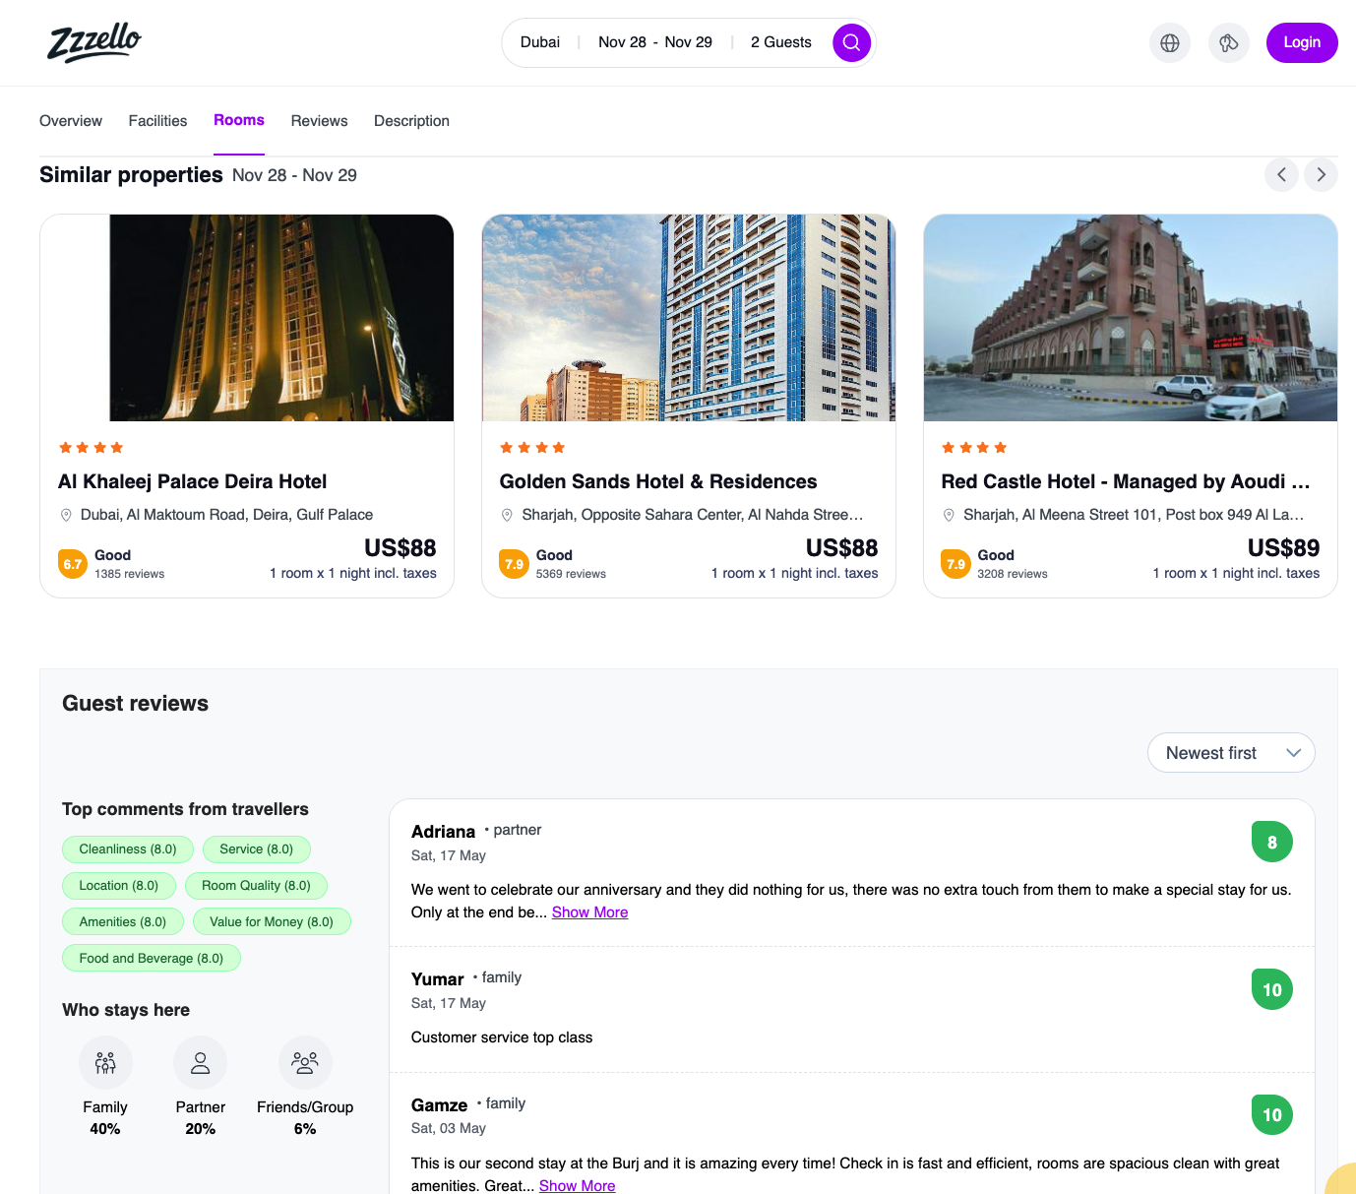
Task: Toggle the Room Quality (8.0) chip
Action: tap(256, 885)
